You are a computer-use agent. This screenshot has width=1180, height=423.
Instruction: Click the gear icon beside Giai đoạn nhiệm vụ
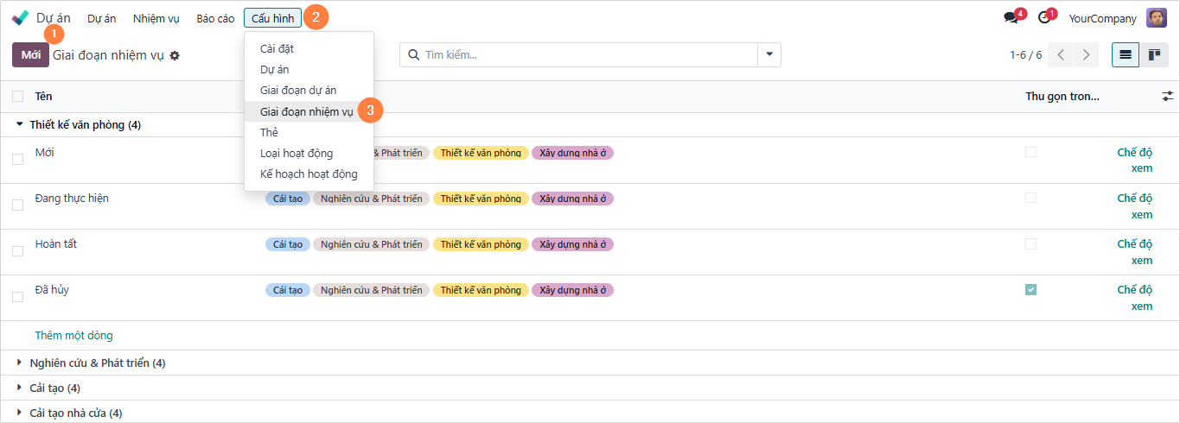[175, 55]
